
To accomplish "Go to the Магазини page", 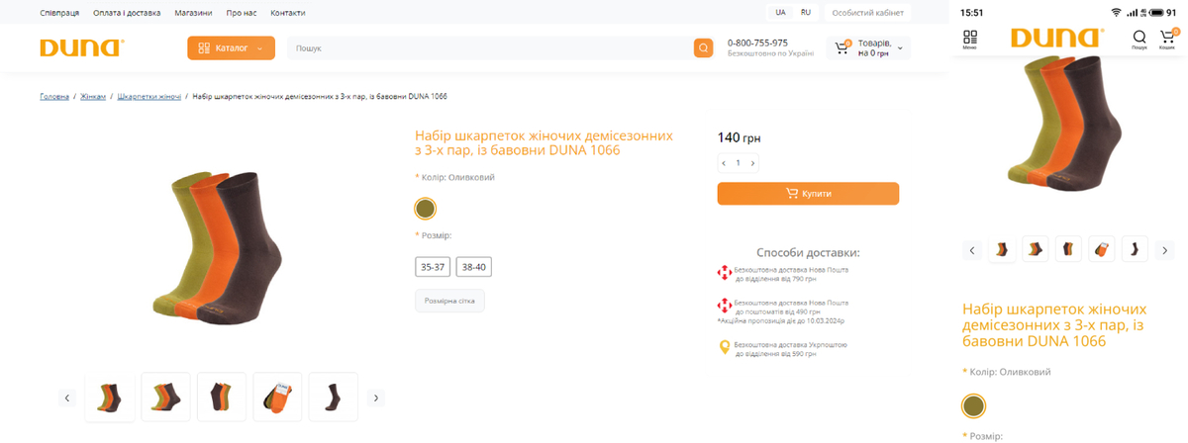I will (193, 13).
